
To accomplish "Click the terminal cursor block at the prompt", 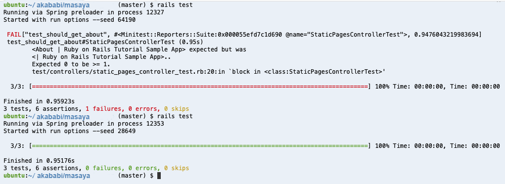I will pos(158,176).
